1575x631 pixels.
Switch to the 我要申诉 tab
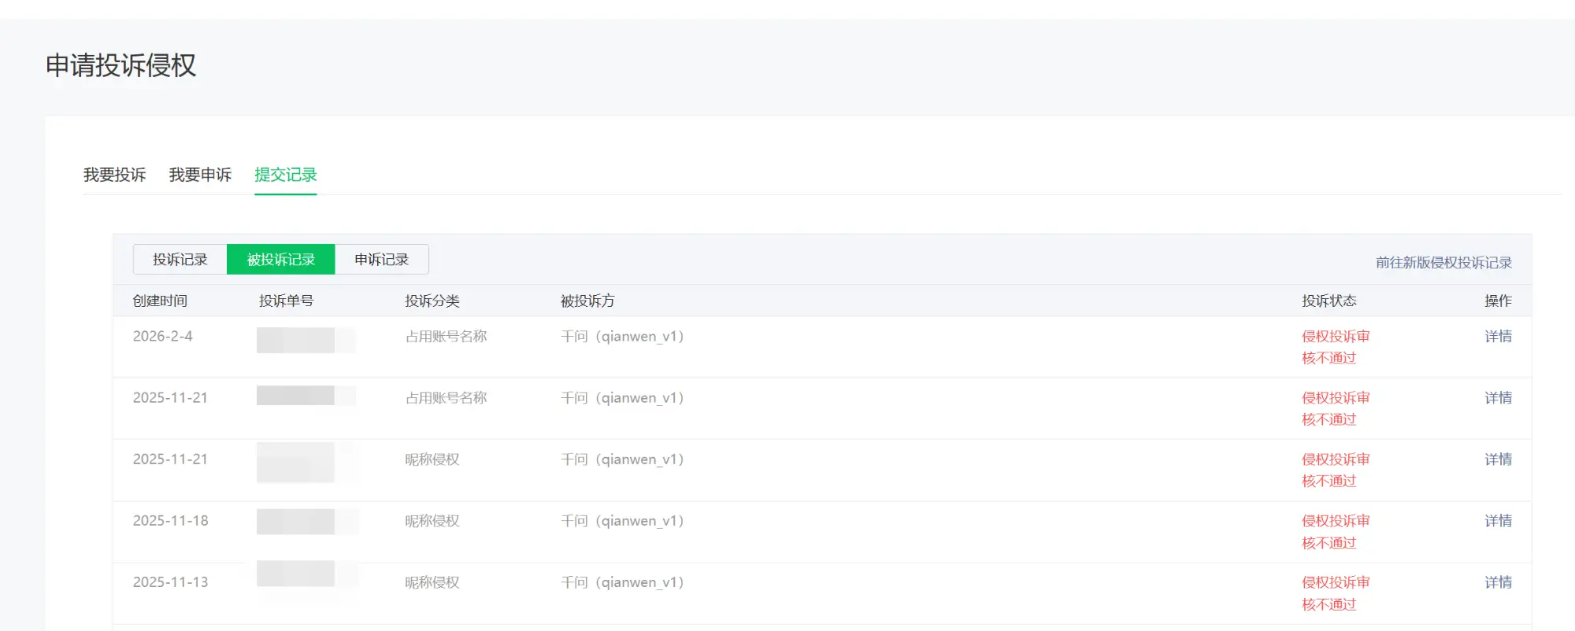(200, 175)
